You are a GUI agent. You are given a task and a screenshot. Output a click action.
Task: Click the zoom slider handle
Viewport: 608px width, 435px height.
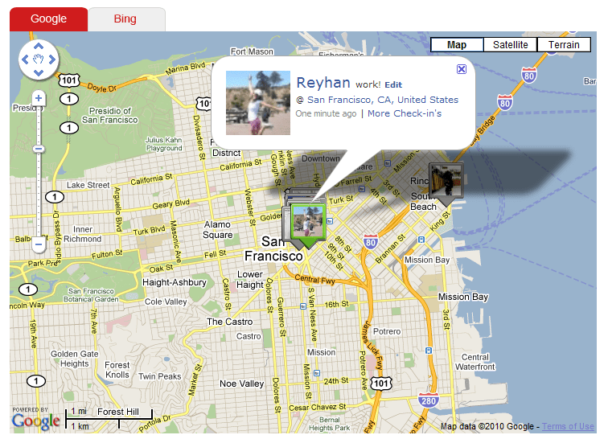[38, 149]
